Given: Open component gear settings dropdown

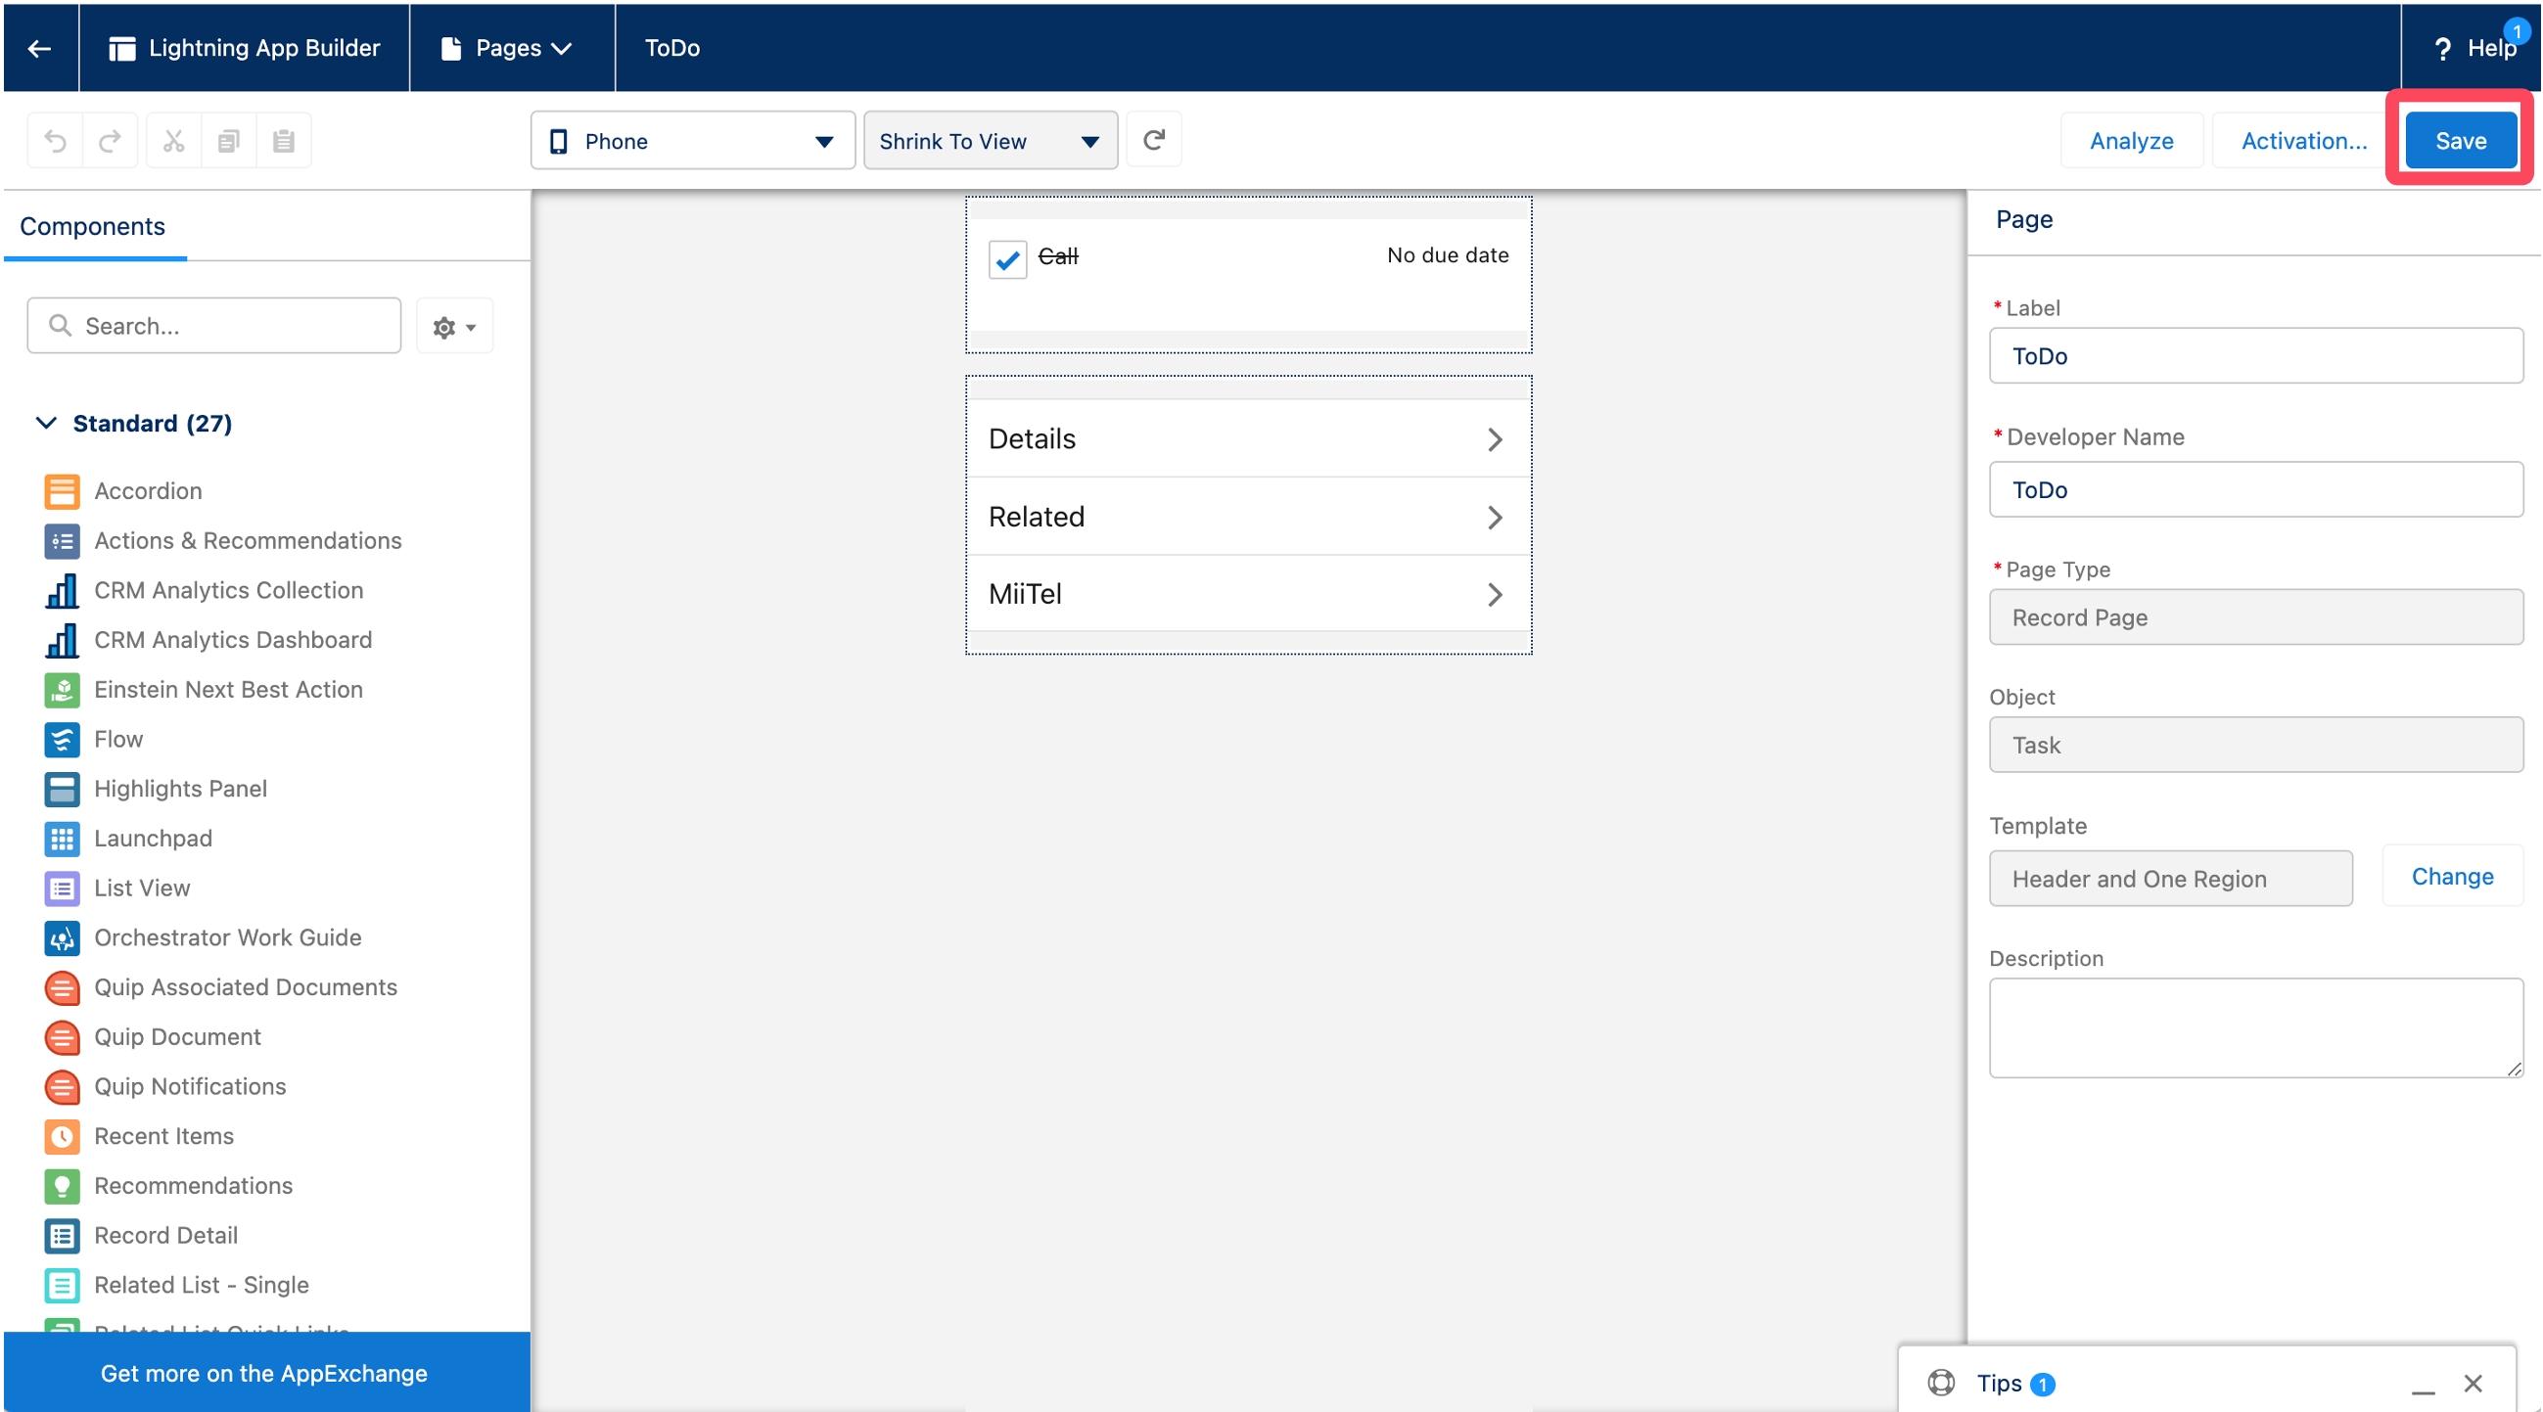Looking at the screenshot, I should 454,327.
